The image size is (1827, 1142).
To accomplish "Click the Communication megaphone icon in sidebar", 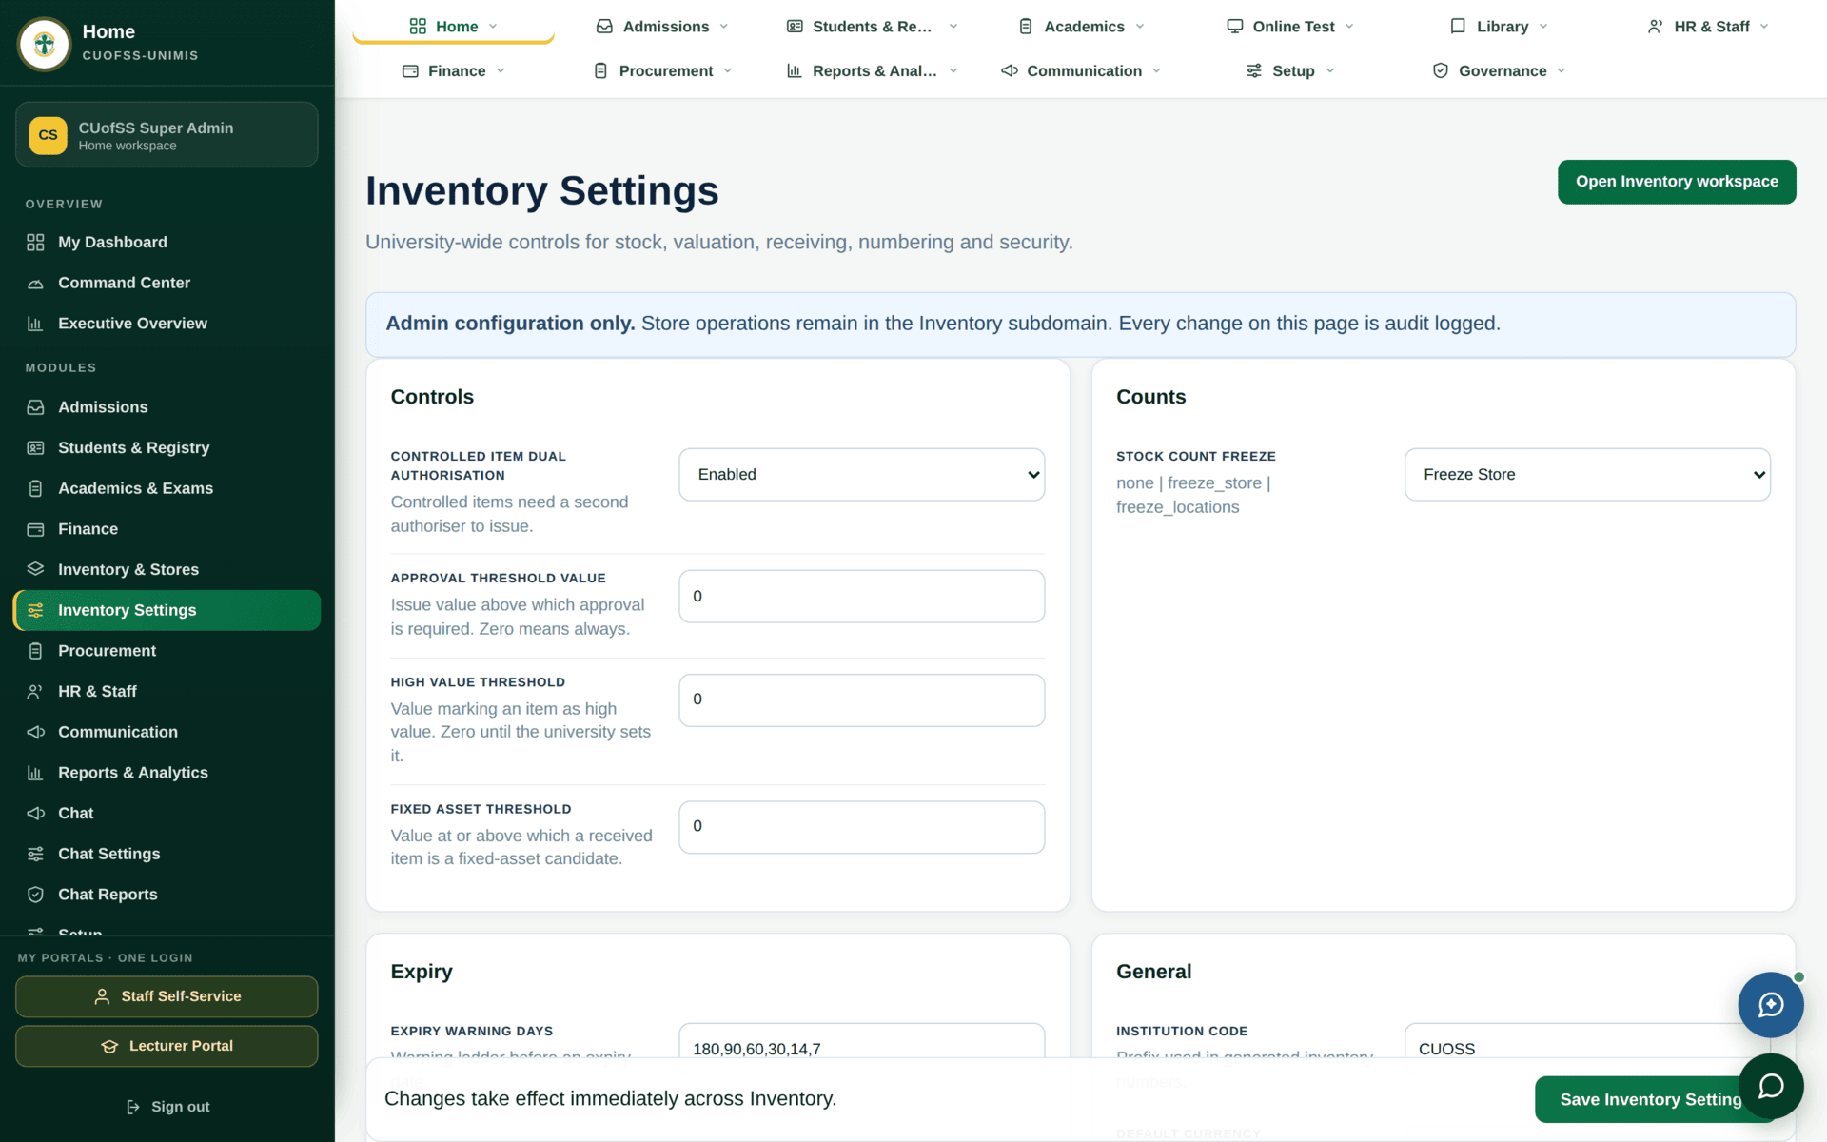I will [x=35, y=732].
